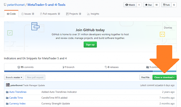
Task: Open peterthomet commit author link
Action: (17, 85)
